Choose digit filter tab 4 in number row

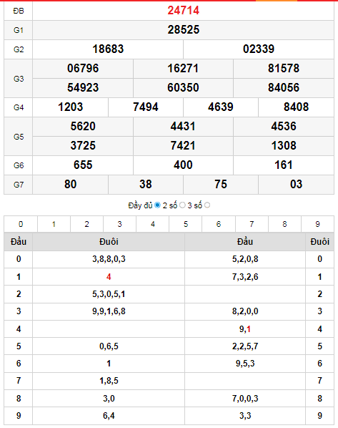[153, 224]
